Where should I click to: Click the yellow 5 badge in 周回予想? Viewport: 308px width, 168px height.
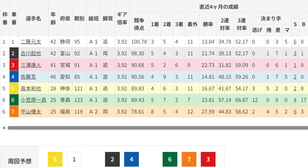point(55,159)
